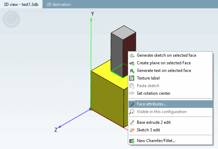Image resolution: width=218 pixels, height=149 pixels.
Task: Select the light gray top face of pillar
Action: [x=123, y=32]
